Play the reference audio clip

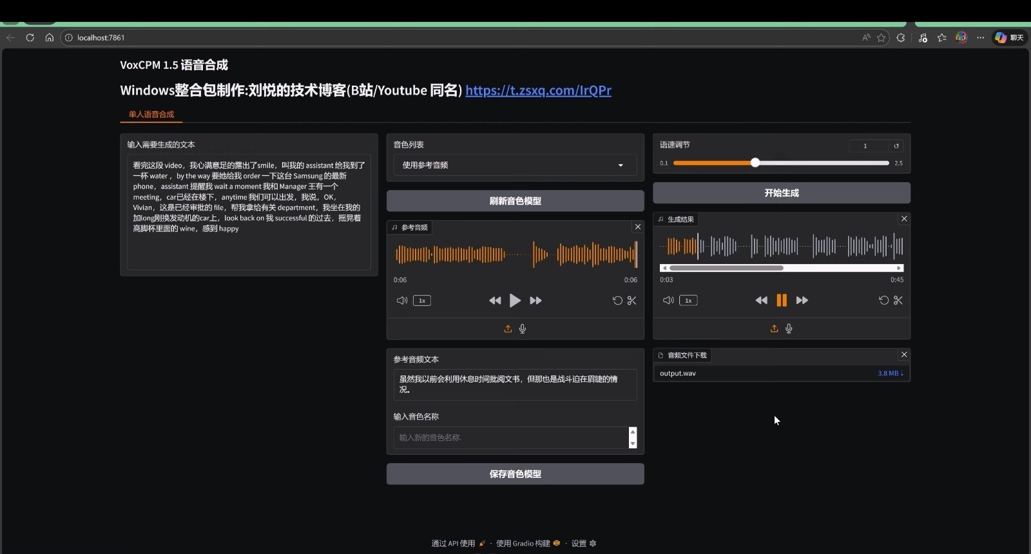pos(515,300)
